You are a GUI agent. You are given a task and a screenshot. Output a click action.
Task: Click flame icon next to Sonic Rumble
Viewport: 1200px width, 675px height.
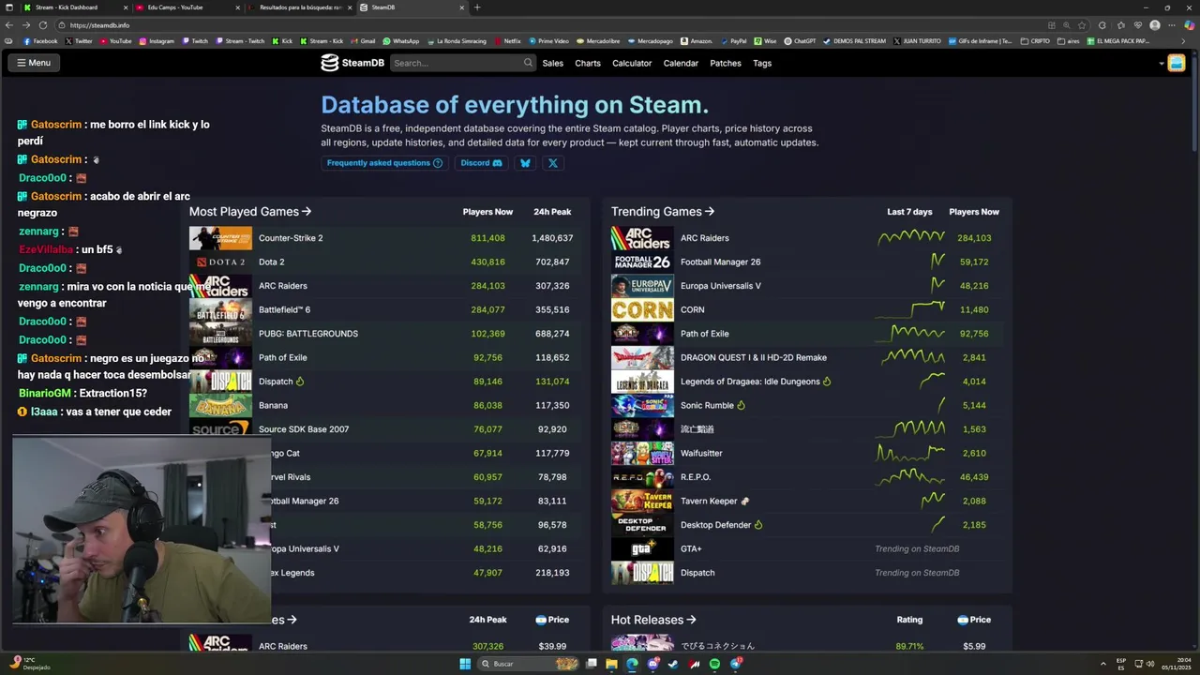pyautogui.click(x=741, y=405)
